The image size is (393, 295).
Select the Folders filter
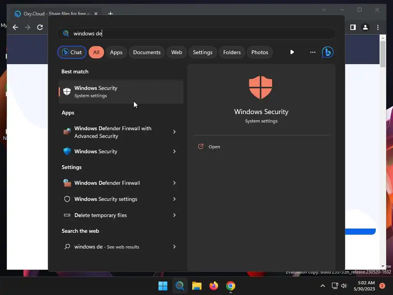232,52
